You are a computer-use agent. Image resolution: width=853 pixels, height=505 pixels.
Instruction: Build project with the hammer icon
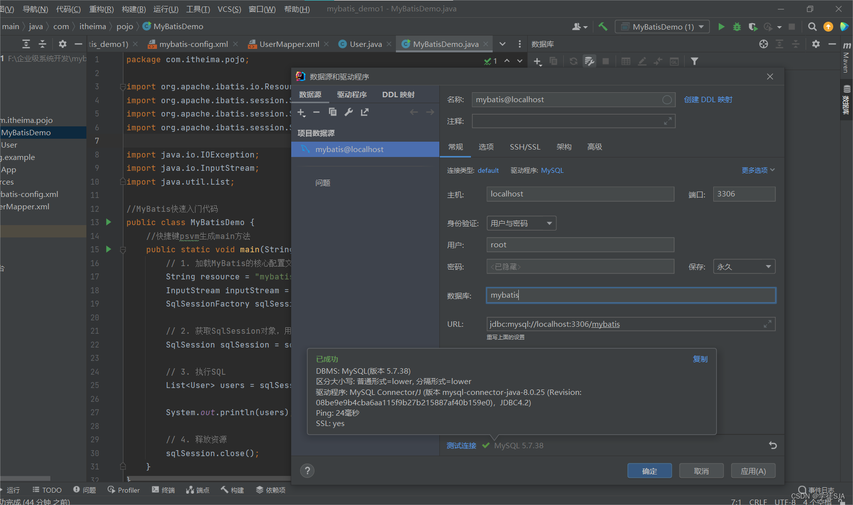coord(603,27)
